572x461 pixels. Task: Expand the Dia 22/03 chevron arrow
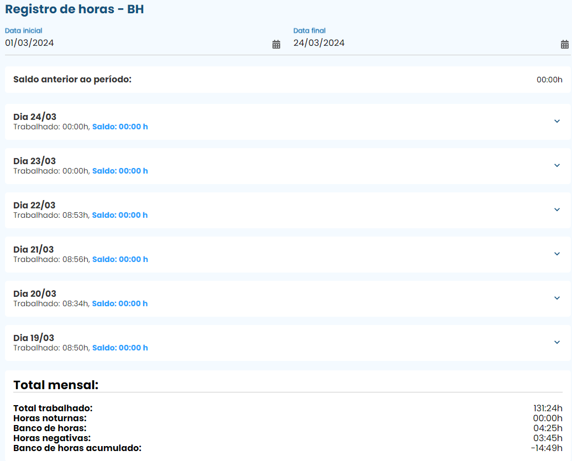click(x=557, y=209)
